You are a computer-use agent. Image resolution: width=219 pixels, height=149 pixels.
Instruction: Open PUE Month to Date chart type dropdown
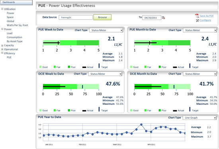[200, 30]
